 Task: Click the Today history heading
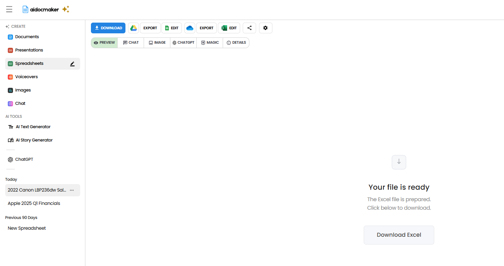click(11, 179)
